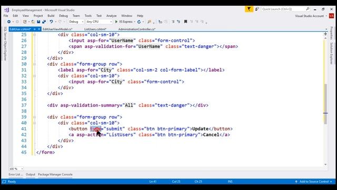Click the closing "</form>" tag on line 45

(x=46, y=153)
